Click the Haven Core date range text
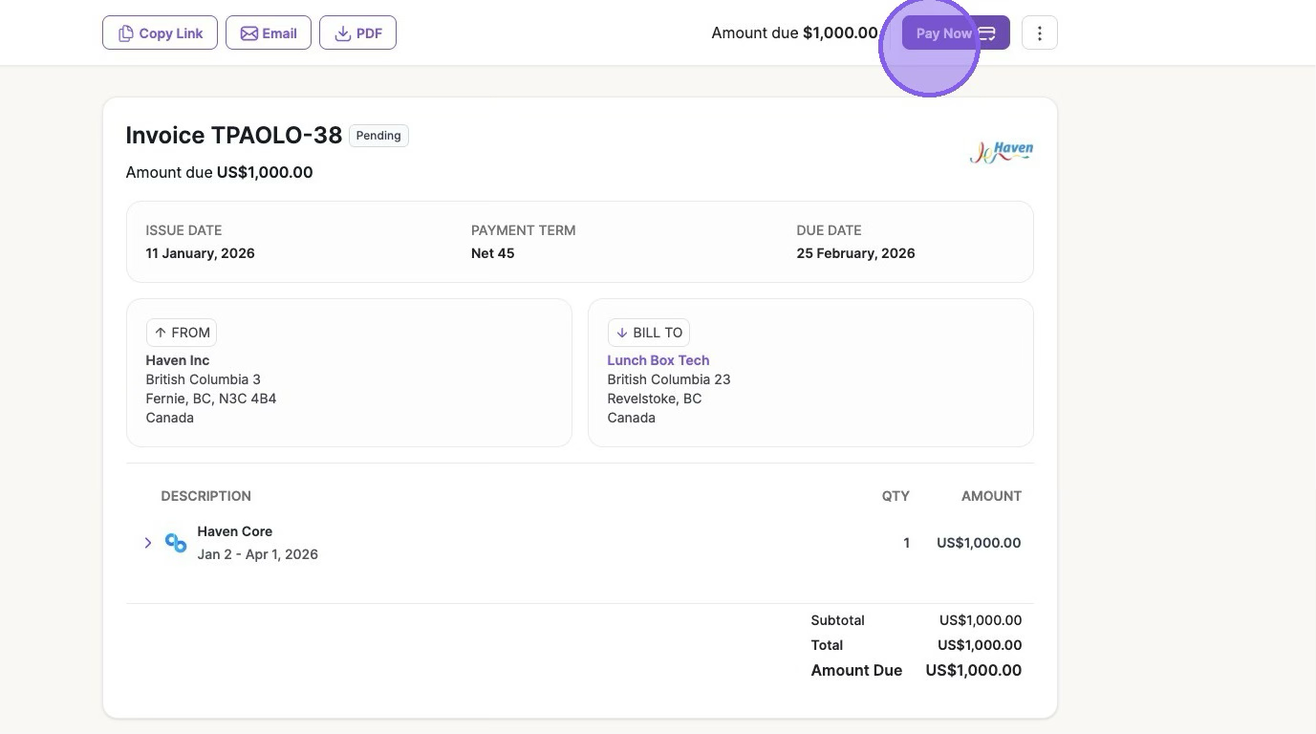 click(x=257, y=554)
